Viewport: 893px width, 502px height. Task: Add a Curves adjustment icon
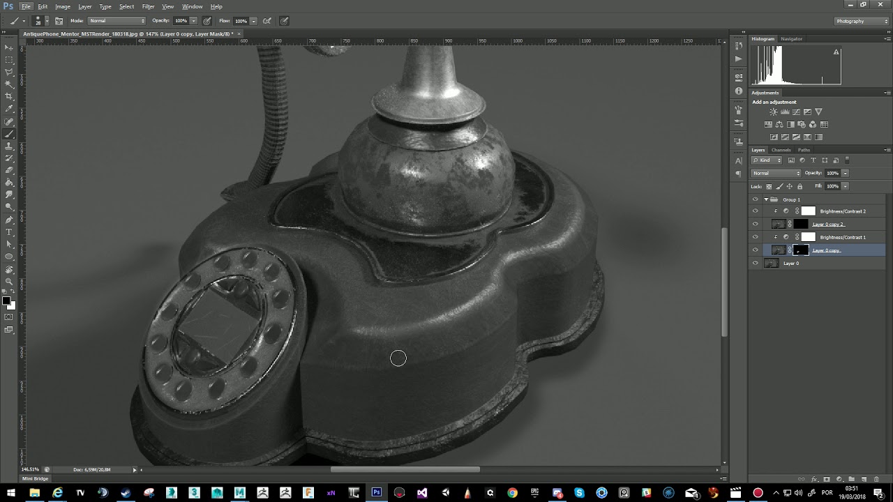pyautogui.click(x=796, y=112)
